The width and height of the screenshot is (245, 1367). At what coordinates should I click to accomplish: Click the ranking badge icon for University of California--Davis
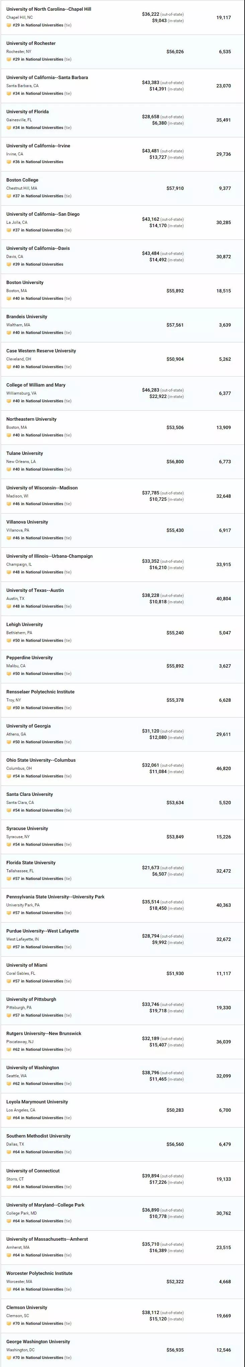click(9, 264)
